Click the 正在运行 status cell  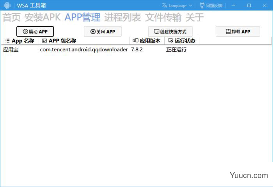[x=176, y=50]
